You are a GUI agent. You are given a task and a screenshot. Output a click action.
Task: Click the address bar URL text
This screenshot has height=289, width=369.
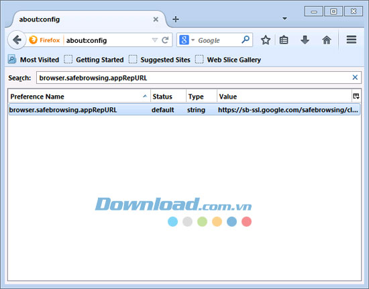(x=87, y=40)
